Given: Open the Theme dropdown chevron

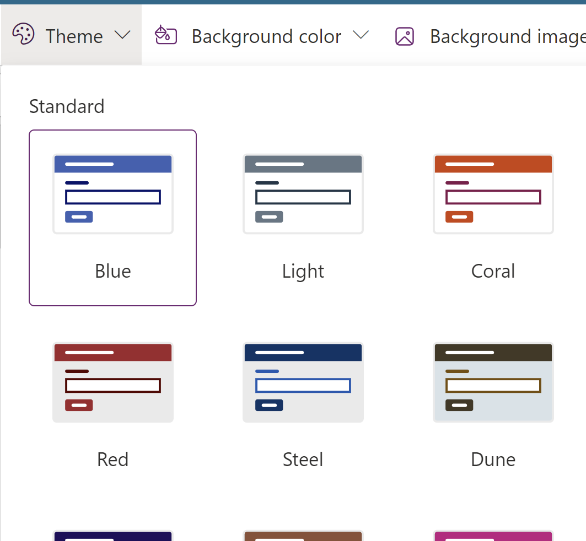Looking at the screenshot, I should (x=122, y=36).
